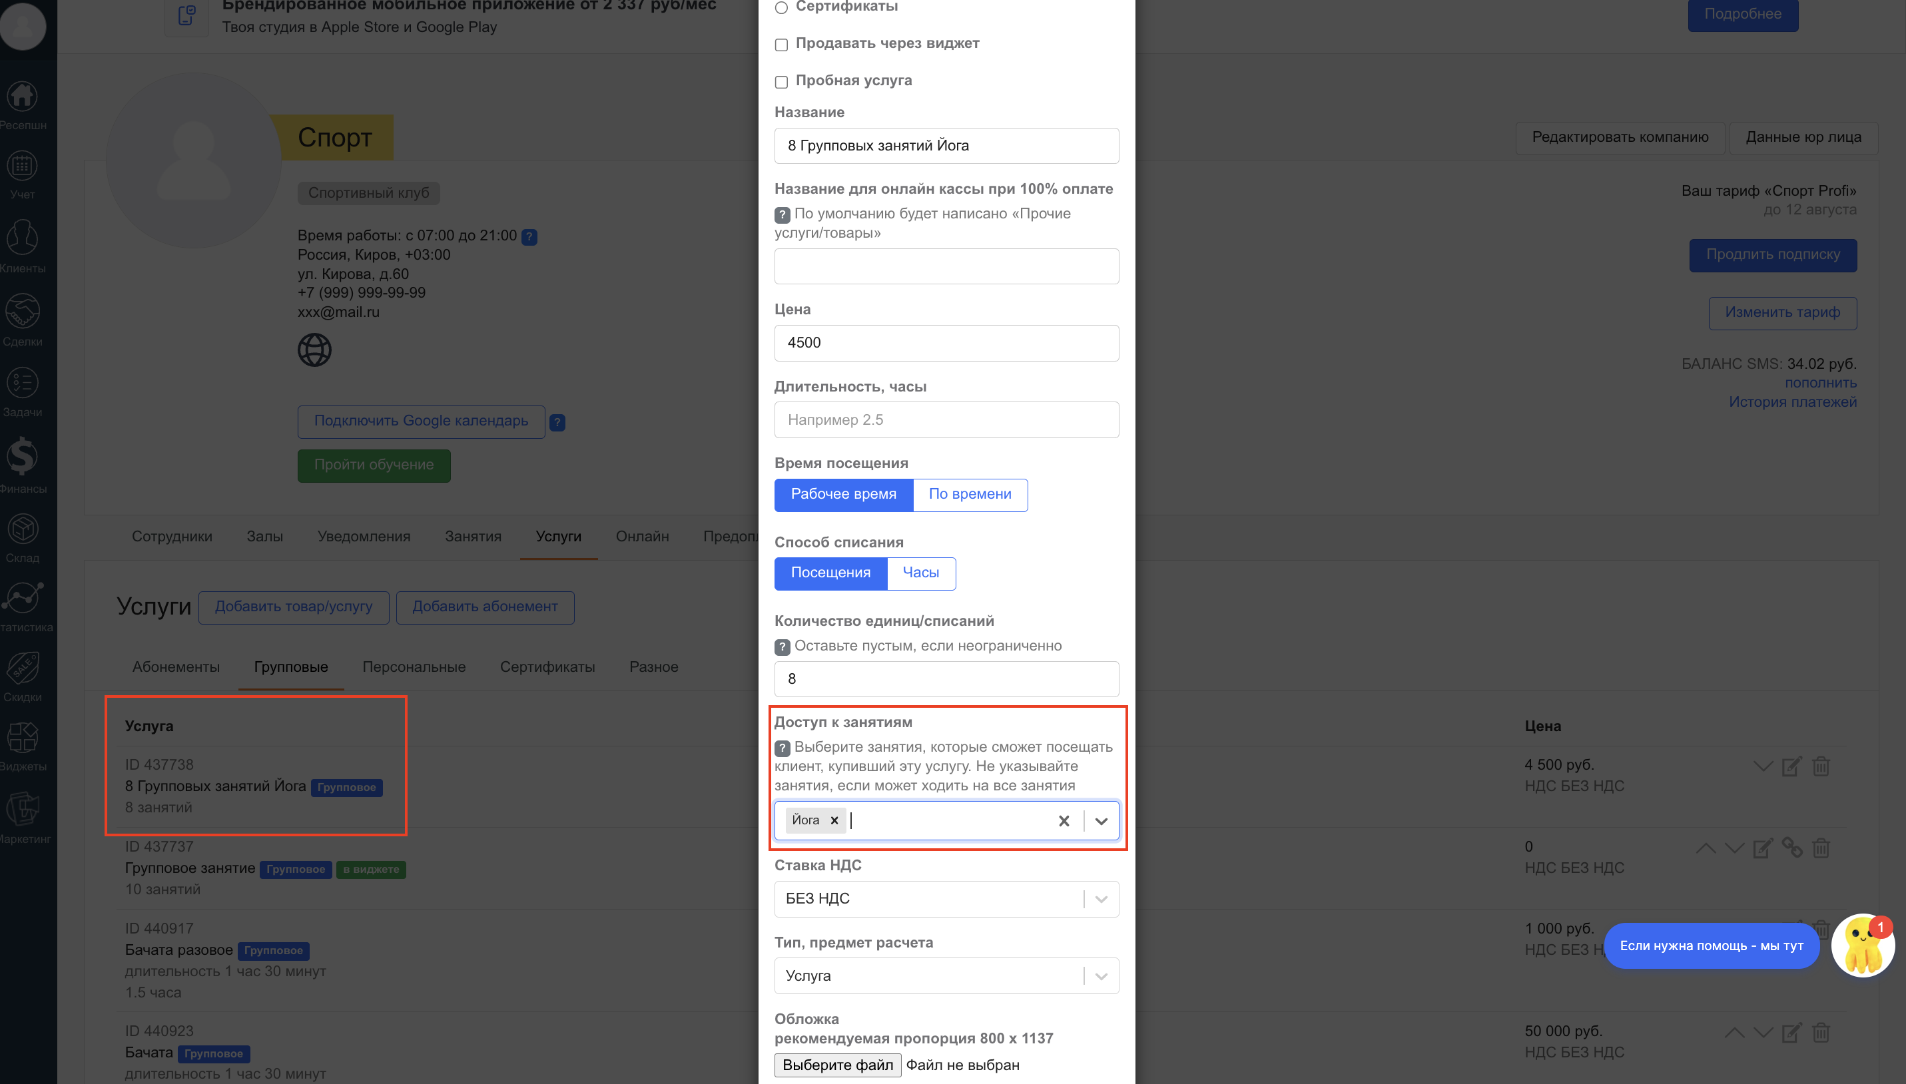
Task: Click Выберите файл cover button
Action: click(x=837, y=1065)
